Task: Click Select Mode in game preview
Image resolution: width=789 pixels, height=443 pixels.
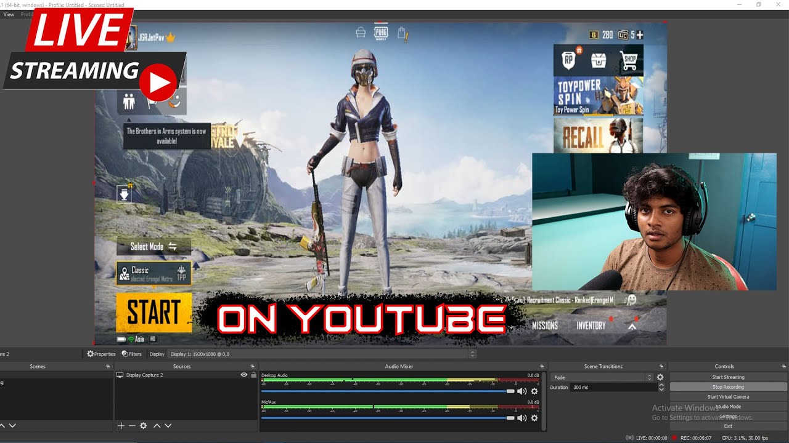Action: coord(153,247)
